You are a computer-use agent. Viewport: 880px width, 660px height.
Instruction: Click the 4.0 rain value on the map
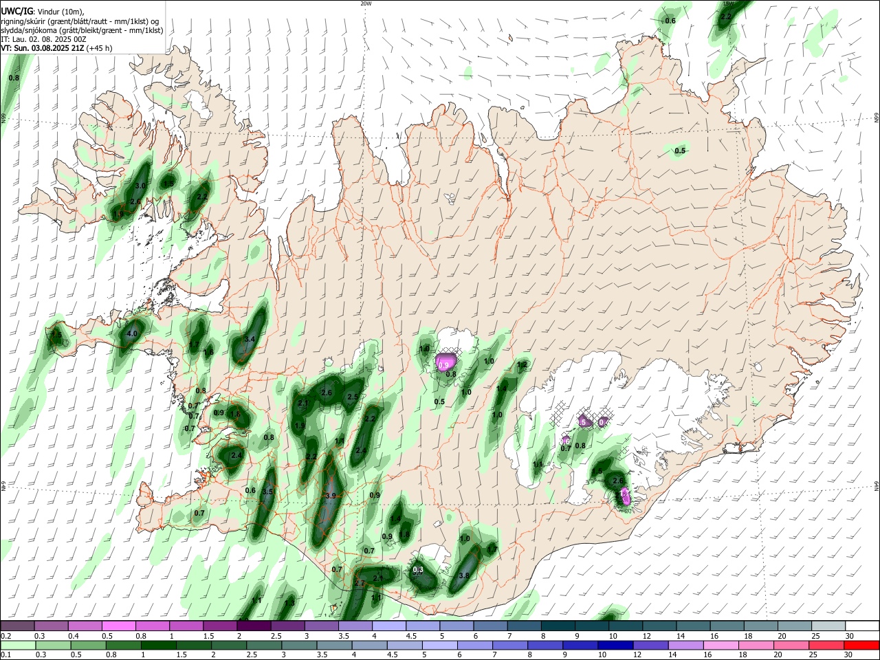[132, 334]
